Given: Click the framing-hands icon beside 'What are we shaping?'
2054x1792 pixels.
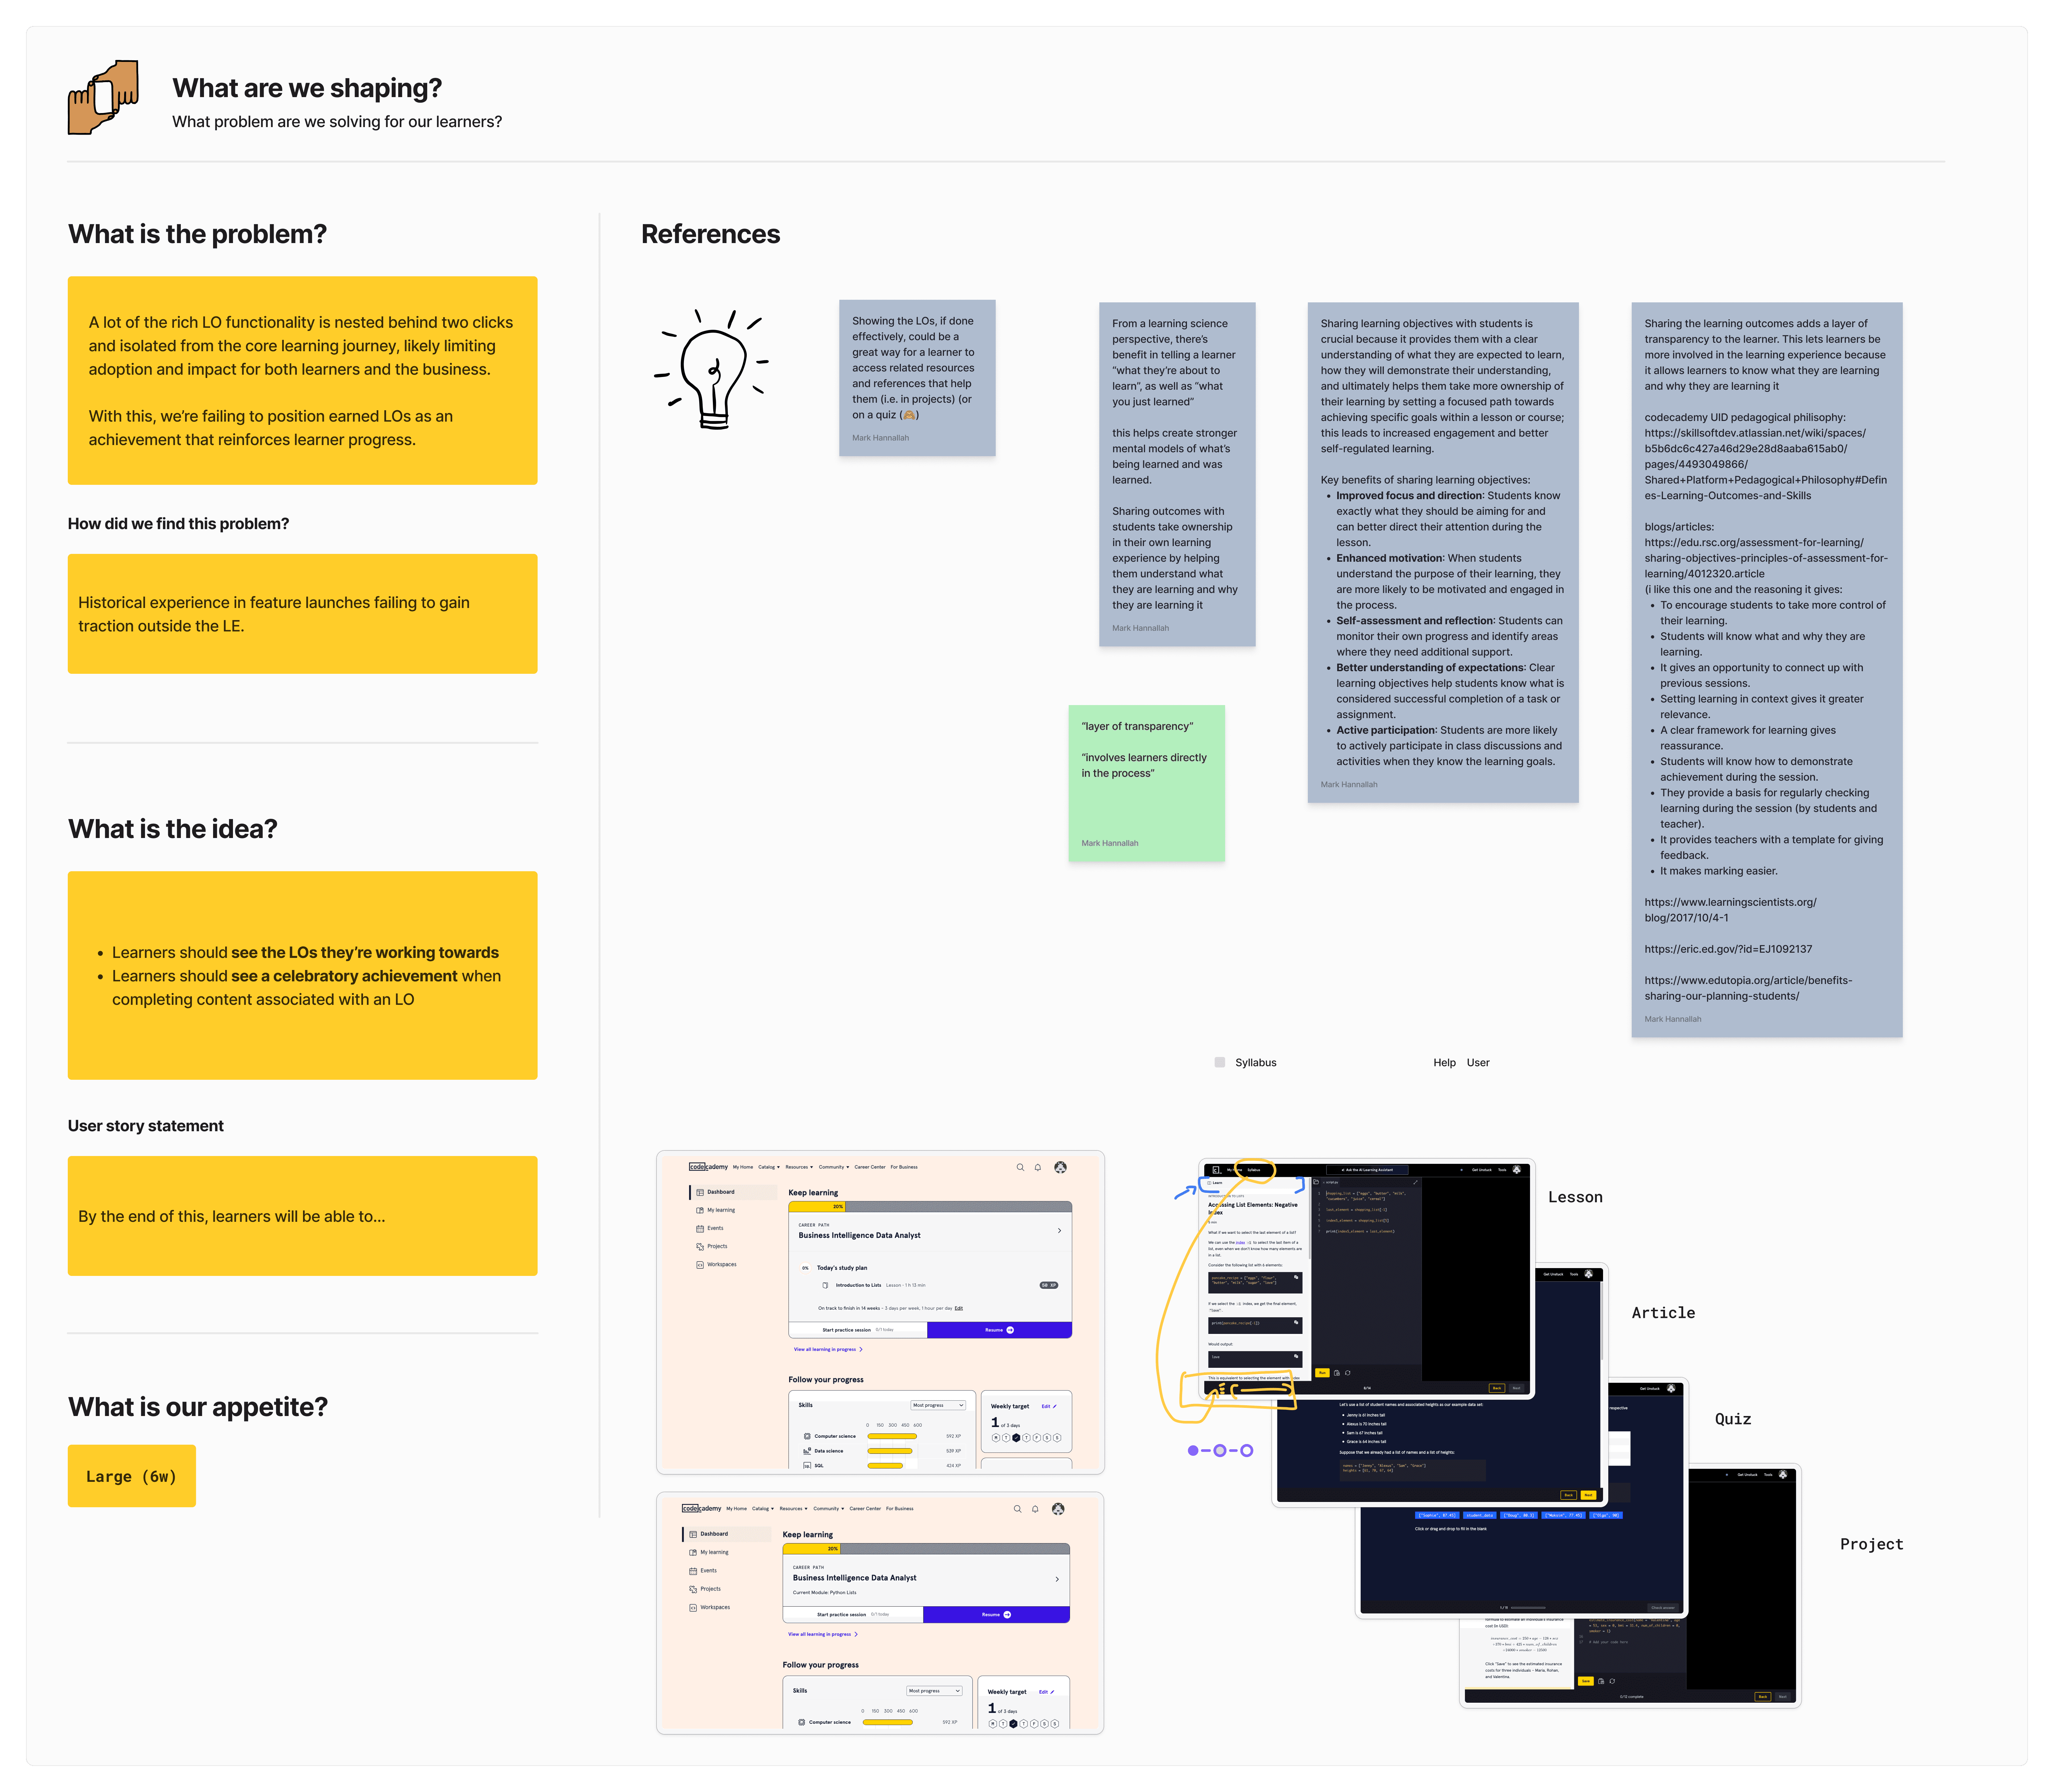Looking at the screenshot, I should click(x=103, y=97).
